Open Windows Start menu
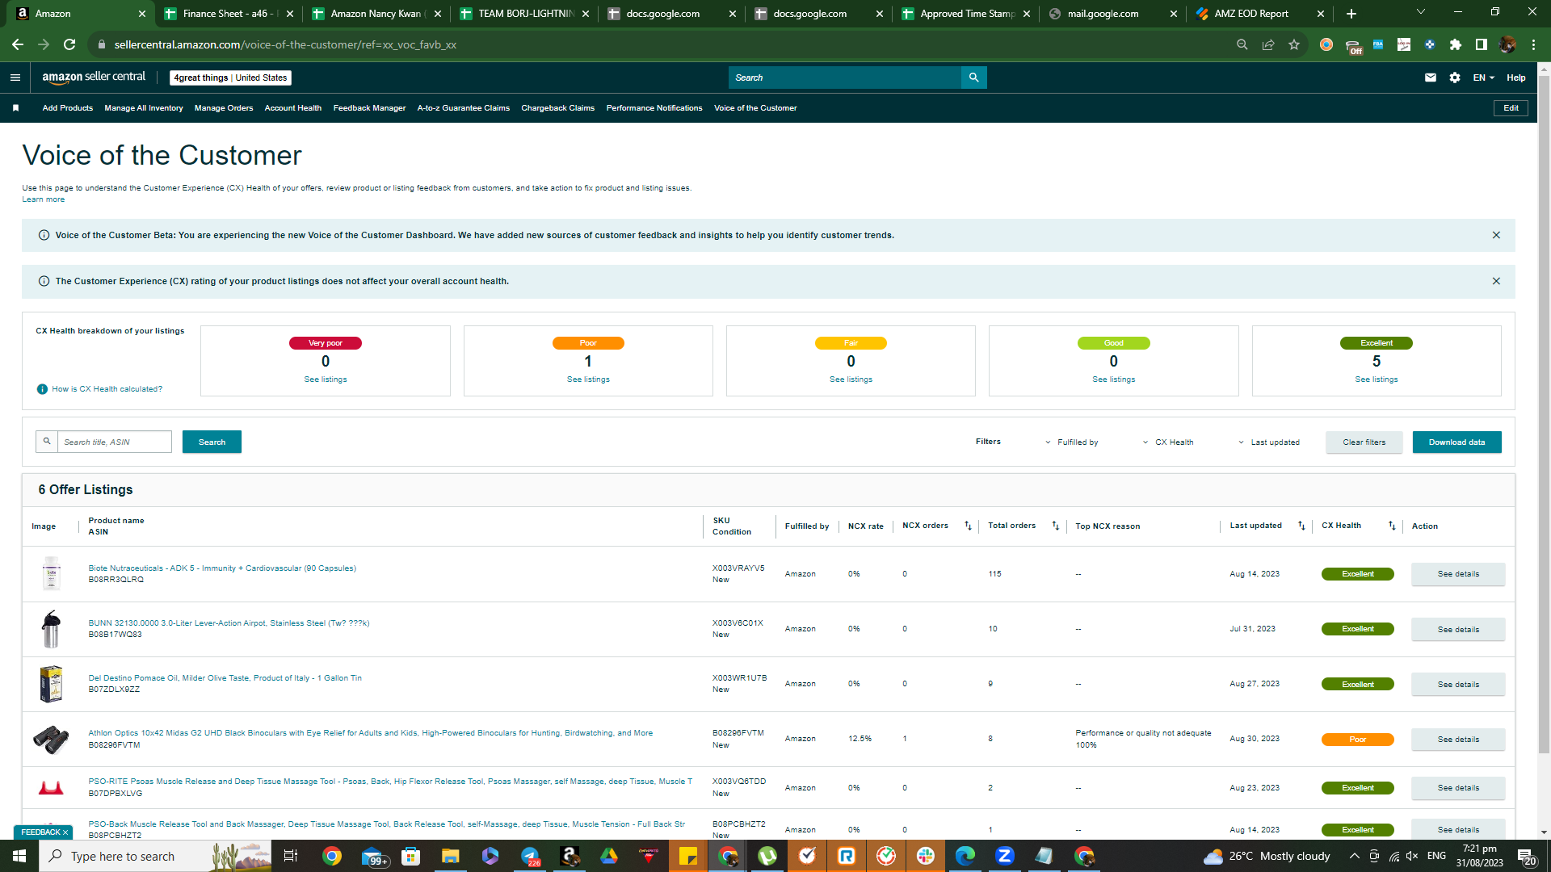This screenshot has width=1551, height=872. (19, 856)
